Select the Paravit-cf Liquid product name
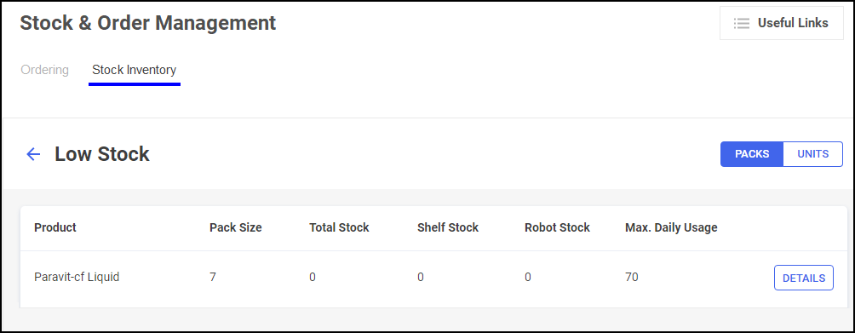Image resolution: width=855 pixels, height=333 pixels. click(x=77, y=278)
